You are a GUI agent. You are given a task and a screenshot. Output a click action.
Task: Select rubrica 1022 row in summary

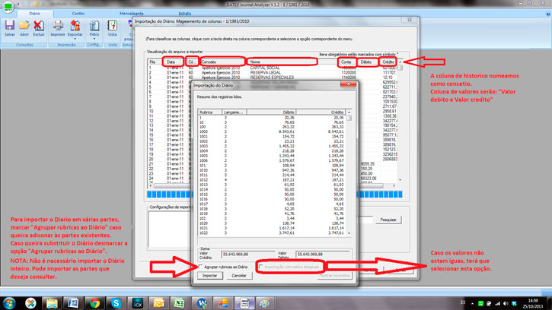[272, 232]
